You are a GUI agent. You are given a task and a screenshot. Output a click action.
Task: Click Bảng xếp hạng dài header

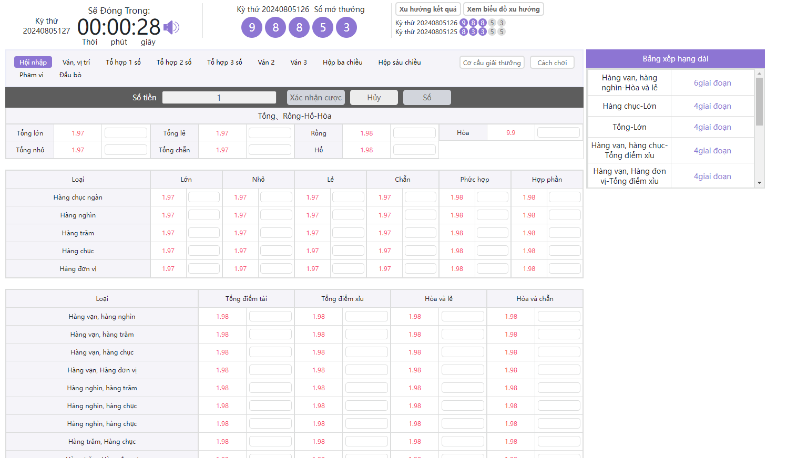coord(676,58)
